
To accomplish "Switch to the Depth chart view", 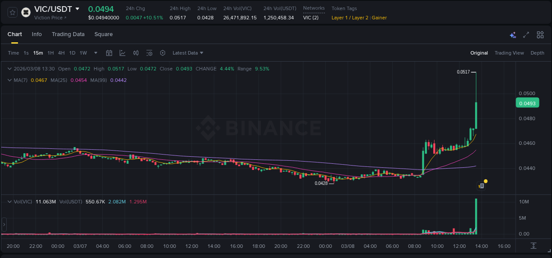I will 537,52.
